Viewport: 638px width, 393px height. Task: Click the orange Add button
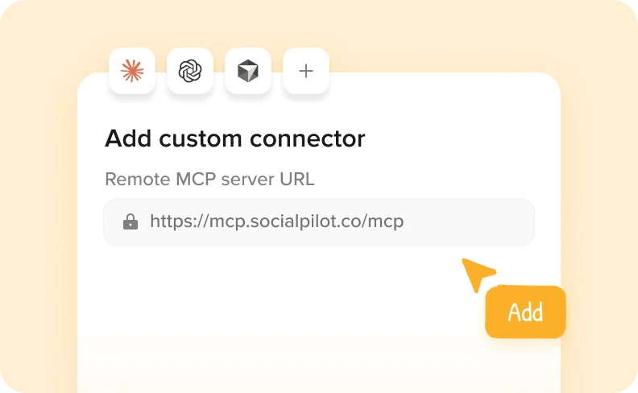pos(525,312)
